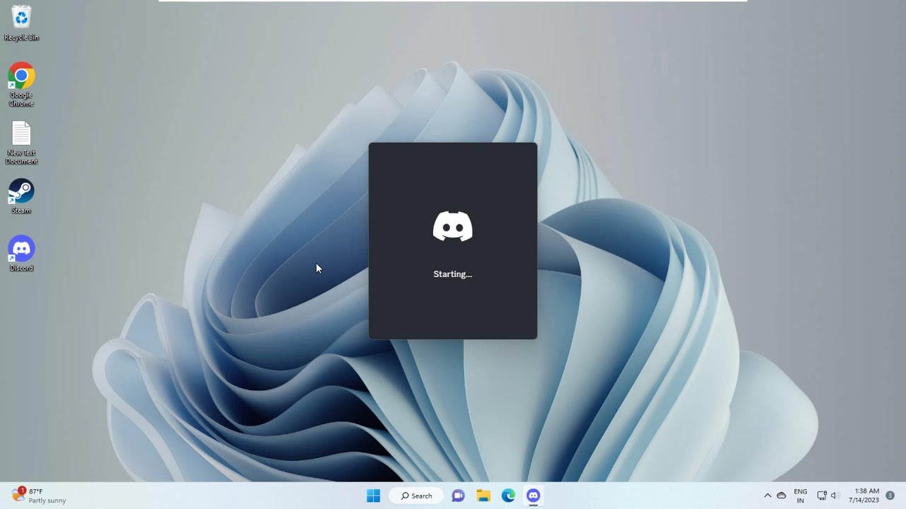Open the notification count badge

(890, 496)
